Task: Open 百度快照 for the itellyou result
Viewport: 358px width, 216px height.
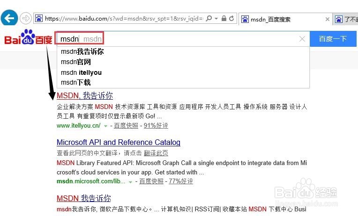Action: 126,126
